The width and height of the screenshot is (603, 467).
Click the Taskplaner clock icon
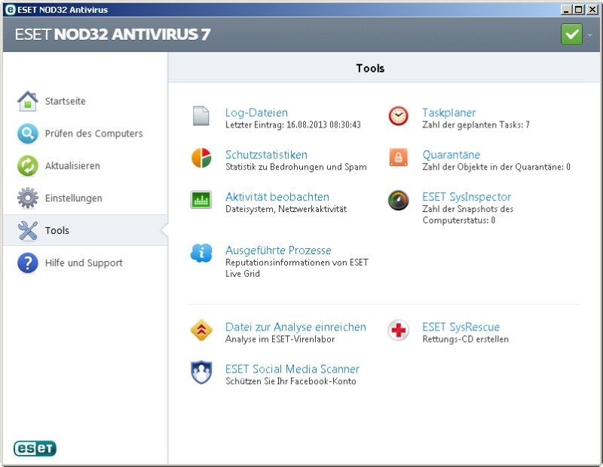[x=398, y=116]
